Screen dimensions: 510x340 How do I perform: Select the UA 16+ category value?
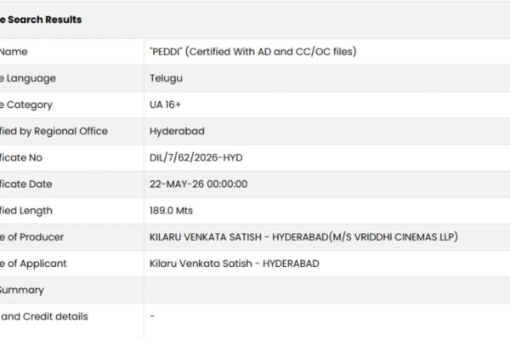click(x=165, y=105)
